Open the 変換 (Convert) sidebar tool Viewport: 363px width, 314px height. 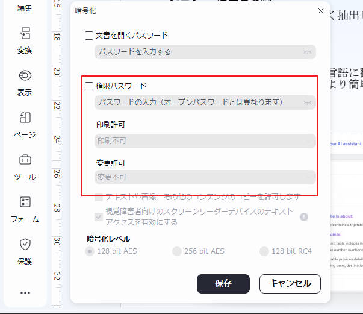[x=25, y=40]
